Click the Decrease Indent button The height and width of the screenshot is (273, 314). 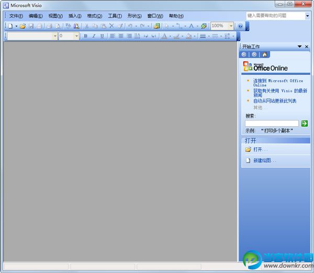click(146, 36)
